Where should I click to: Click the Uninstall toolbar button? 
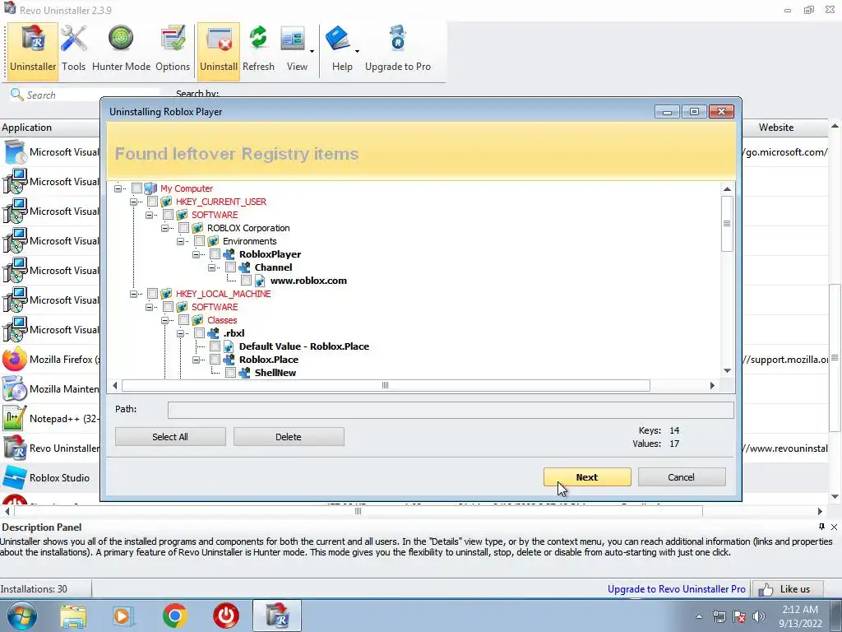(x=219, y=51)
